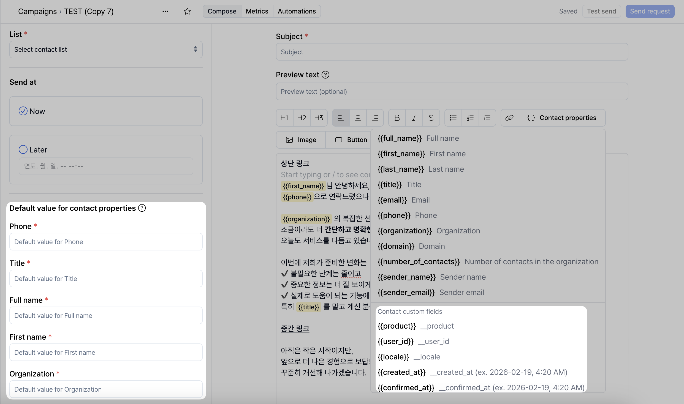This screenshot has width=684, height=404.
Task: Insert a hyperlink
Action: point(509,118)
